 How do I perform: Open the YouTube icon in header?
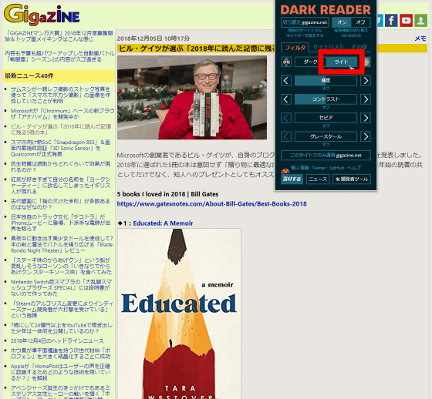click(406, 20)
